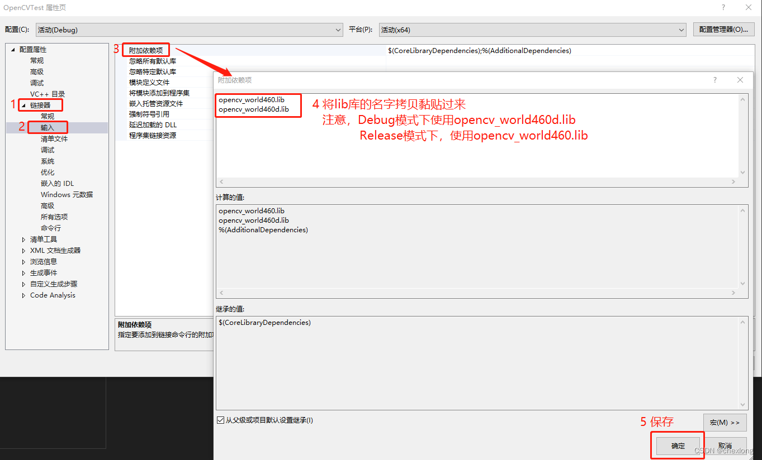Screen dimensions: 762x460
Task: Expand the Code Analysis node
Action: [23, 295]
